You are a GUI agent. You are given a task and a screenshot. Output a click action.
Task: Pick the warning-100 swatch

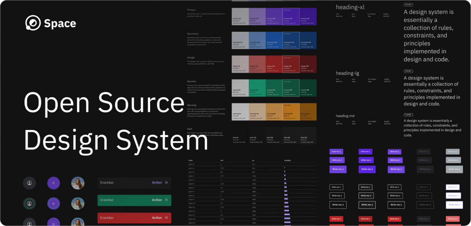click(x=257, y=112)
